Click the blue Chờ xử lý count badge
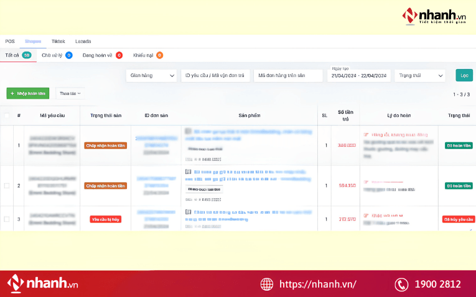Viewport: 476px width, 297px height. [x=69, y=55]
